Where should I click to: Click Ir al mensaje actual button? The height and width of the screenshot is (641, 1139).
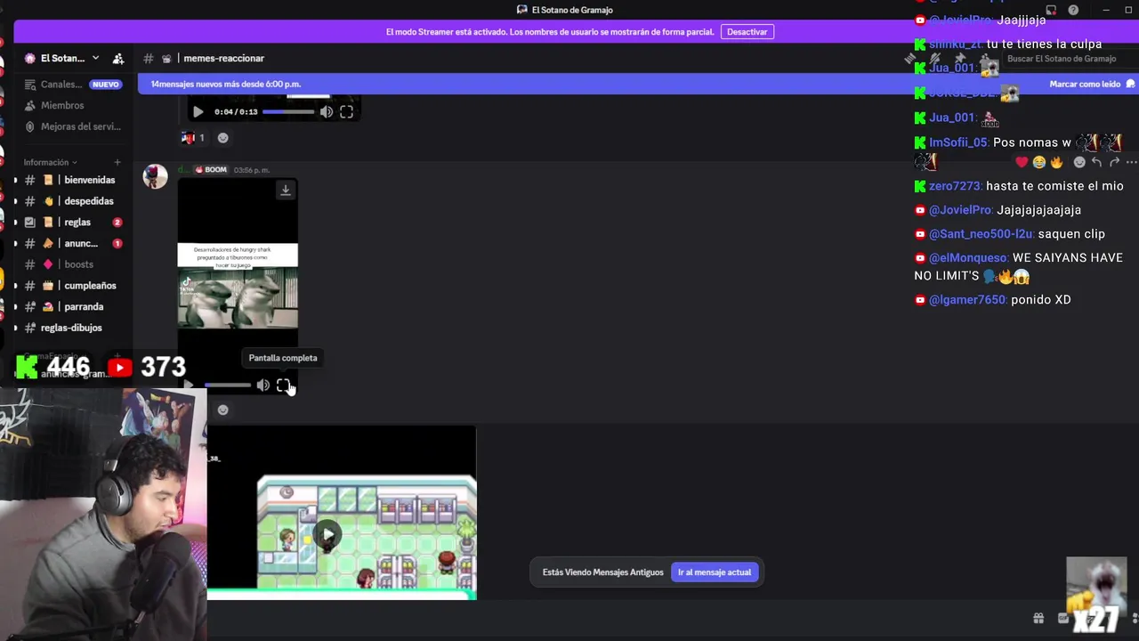point(715,572)
